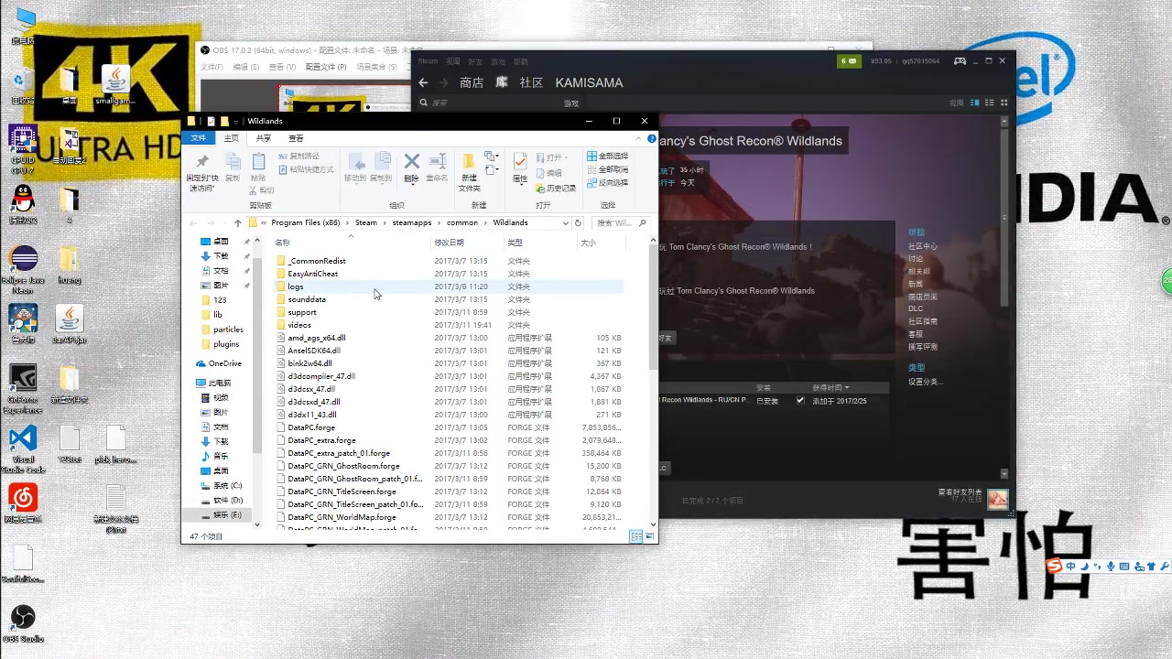Click History (历史记录) in the ribbon

[556, 189]
